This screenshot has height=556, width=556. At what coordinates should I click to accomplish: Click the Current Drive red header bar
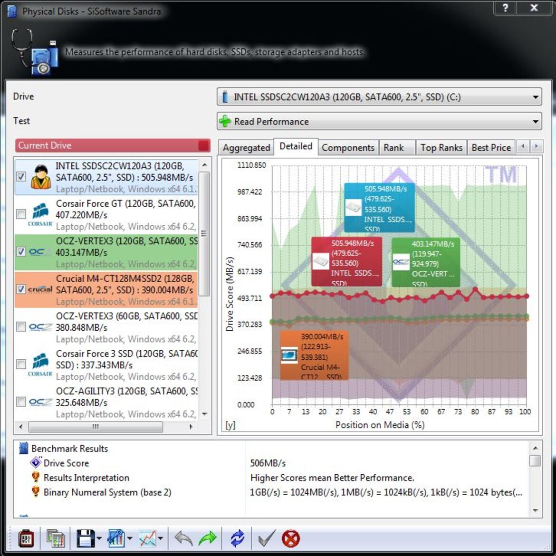[x=113, y=145]
